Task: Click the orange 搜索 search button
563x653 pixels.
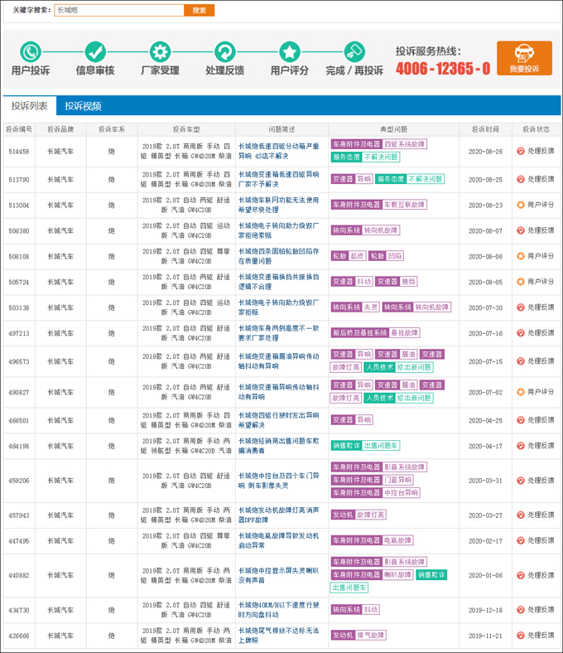Action: pos(200,10)
